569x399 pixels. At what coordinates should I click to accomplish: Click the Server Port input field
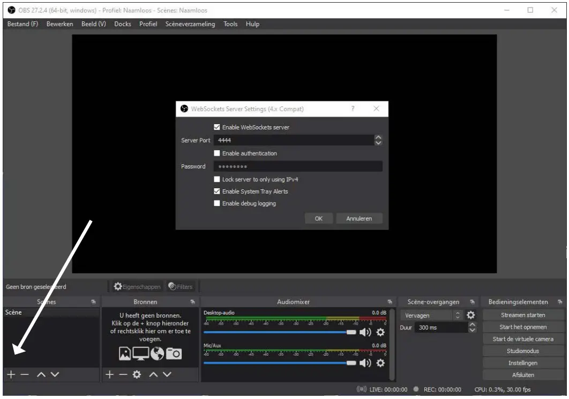coord(294,140)
